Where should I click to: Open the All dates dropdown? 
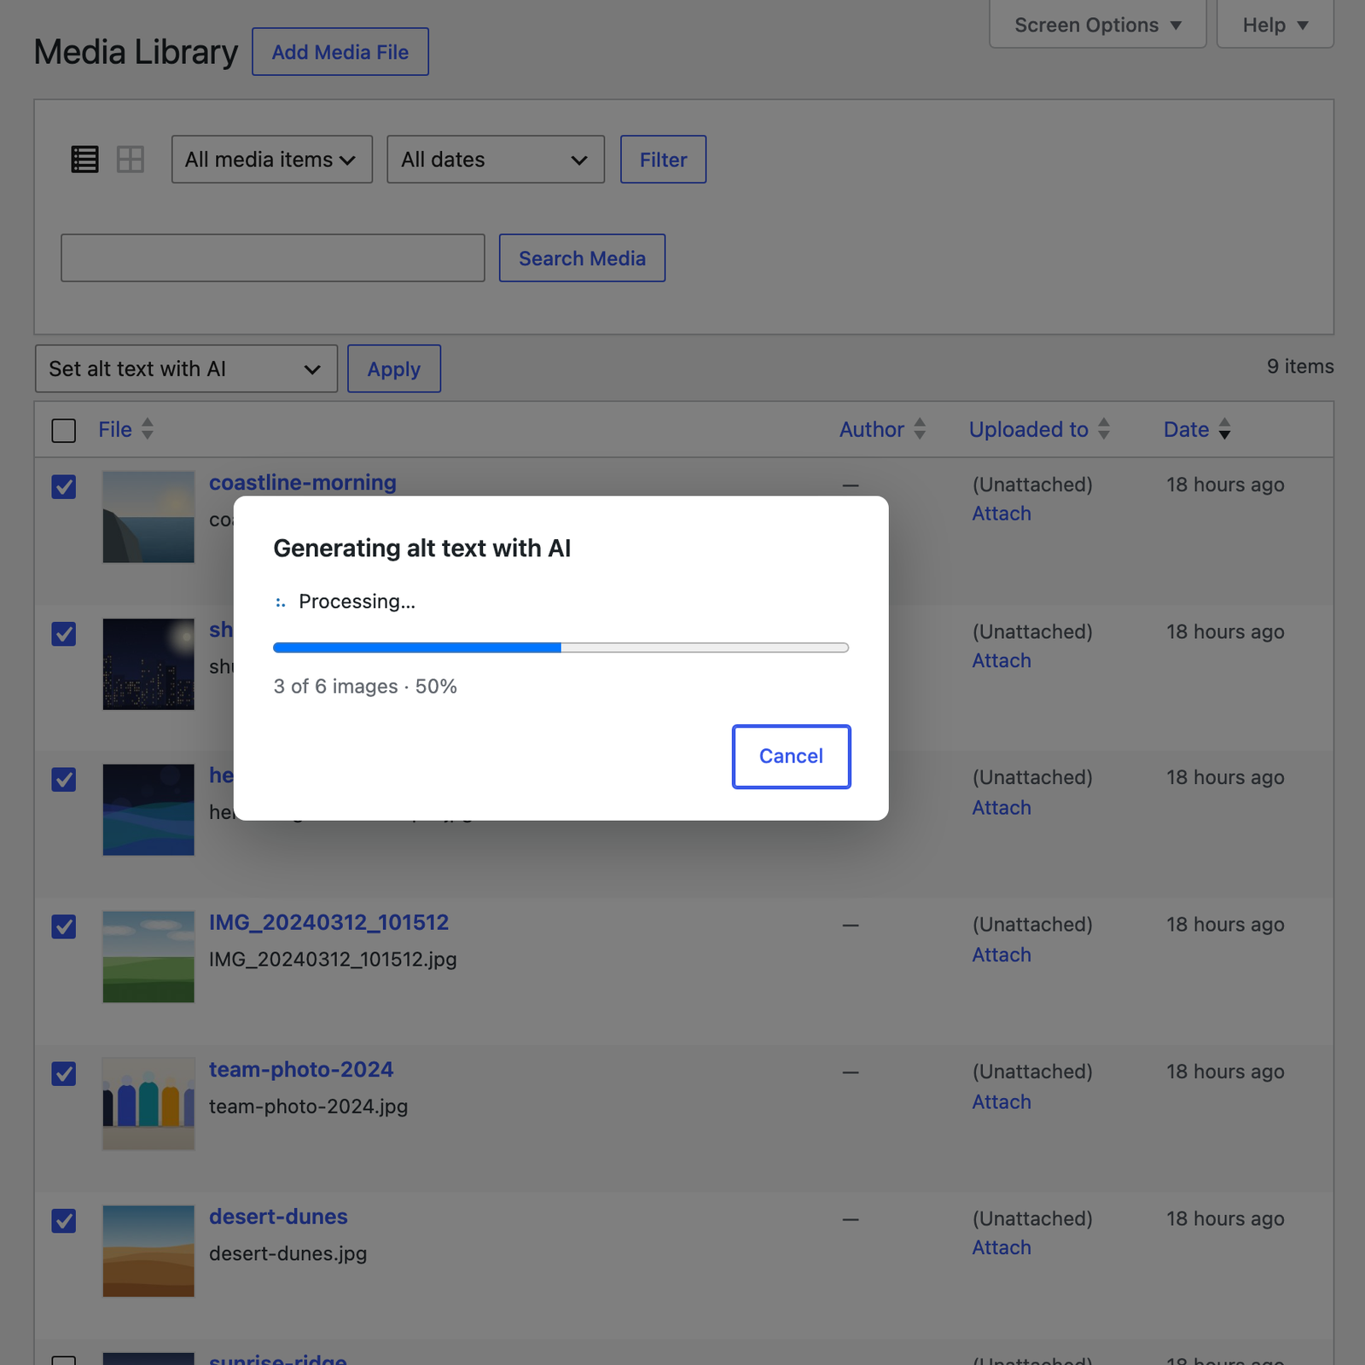[x=496, y=160]
